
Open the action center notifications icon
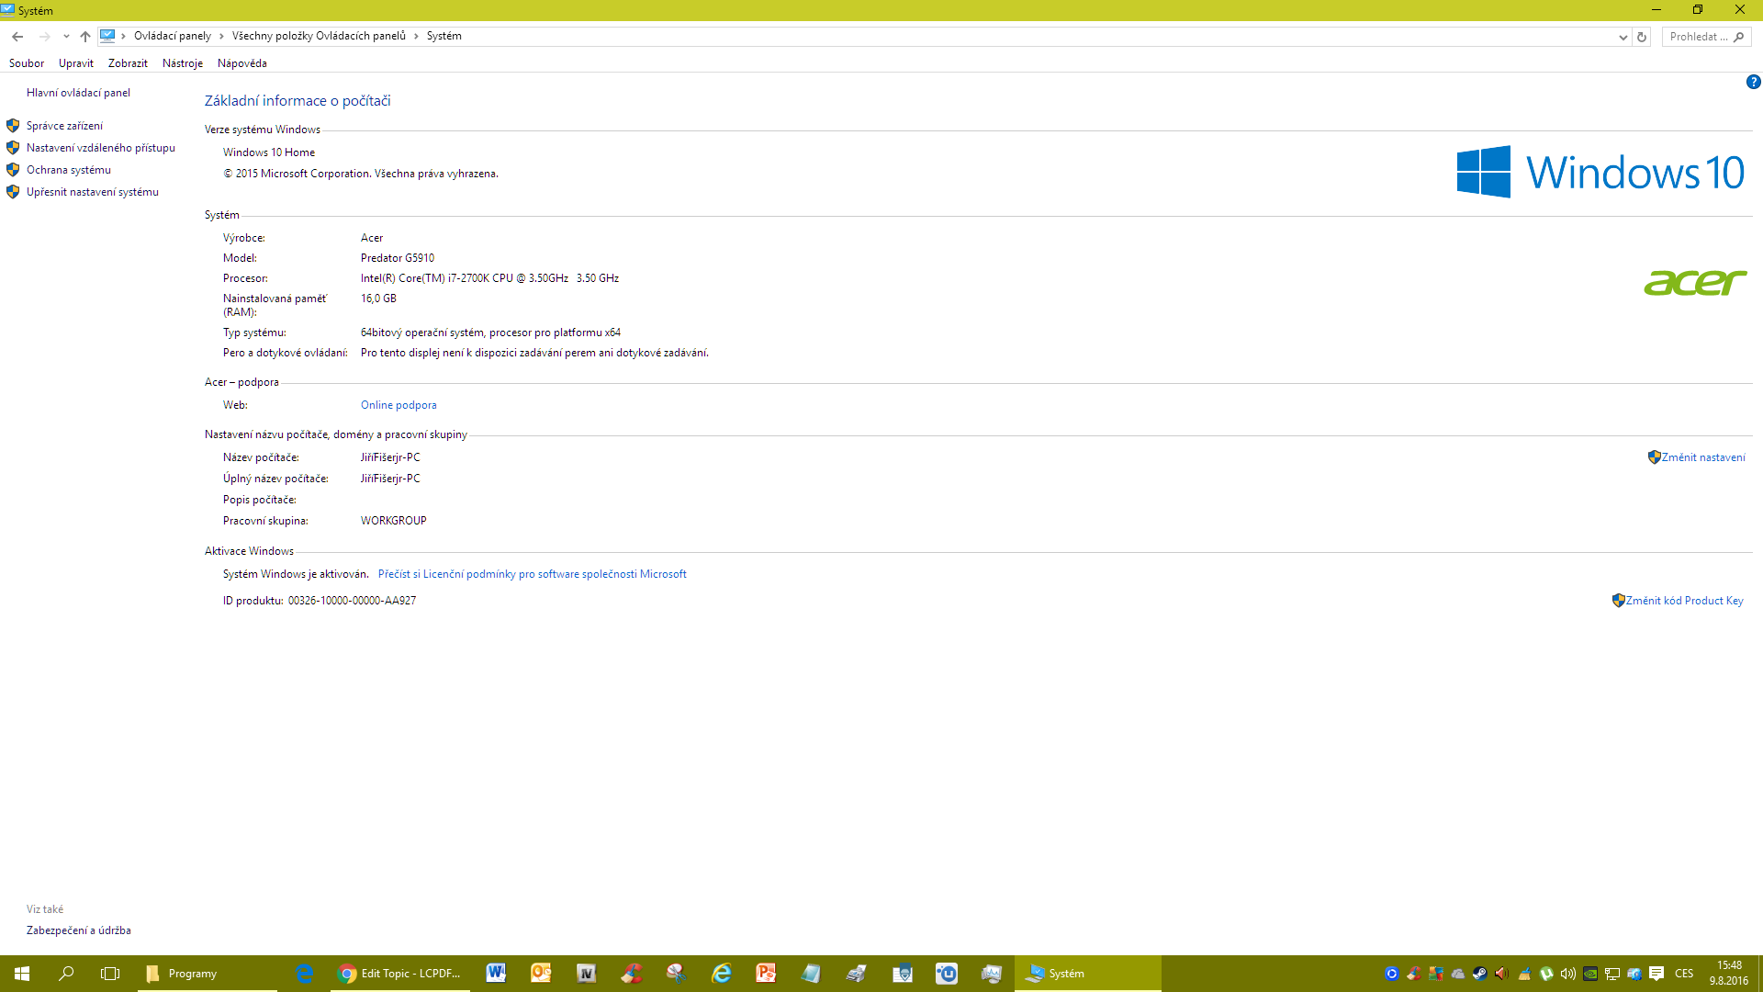coord(1656,974)
